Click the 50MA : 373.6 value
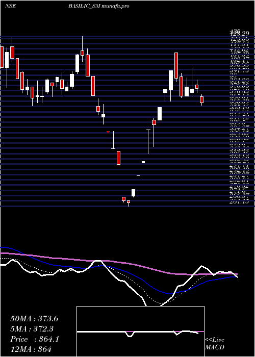Image resolution: width=255 pixels, height=357 pixels. [x=34, y=319]
